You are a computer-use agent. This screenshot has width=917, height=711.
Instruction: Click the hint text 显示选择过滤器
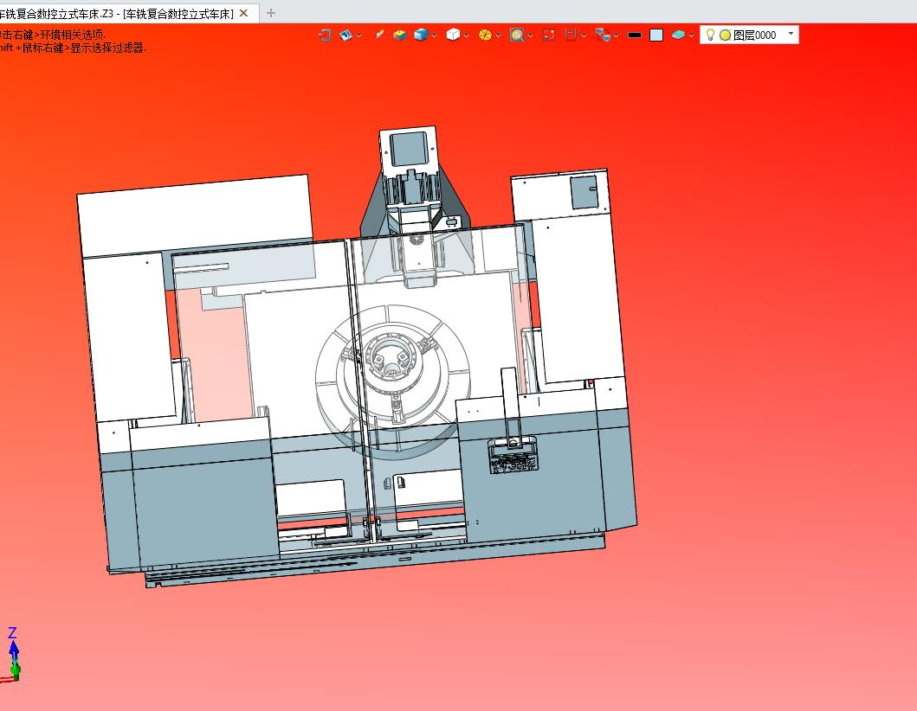108,48
